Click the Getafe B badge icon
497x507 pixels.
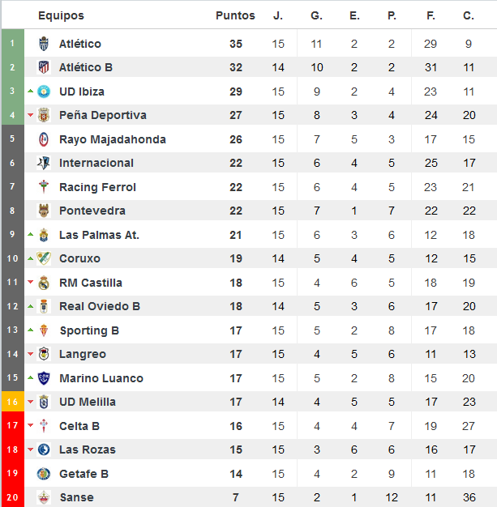tap(44, 474)
